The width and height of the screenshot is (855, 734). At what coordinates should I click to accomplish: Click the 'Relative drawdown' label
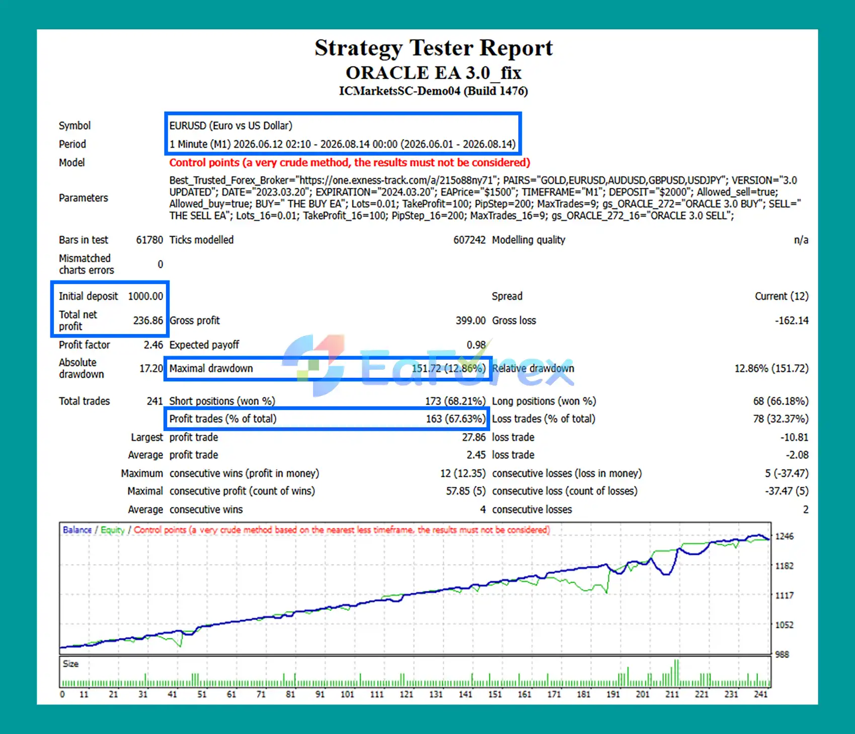(x=533, y=368)
